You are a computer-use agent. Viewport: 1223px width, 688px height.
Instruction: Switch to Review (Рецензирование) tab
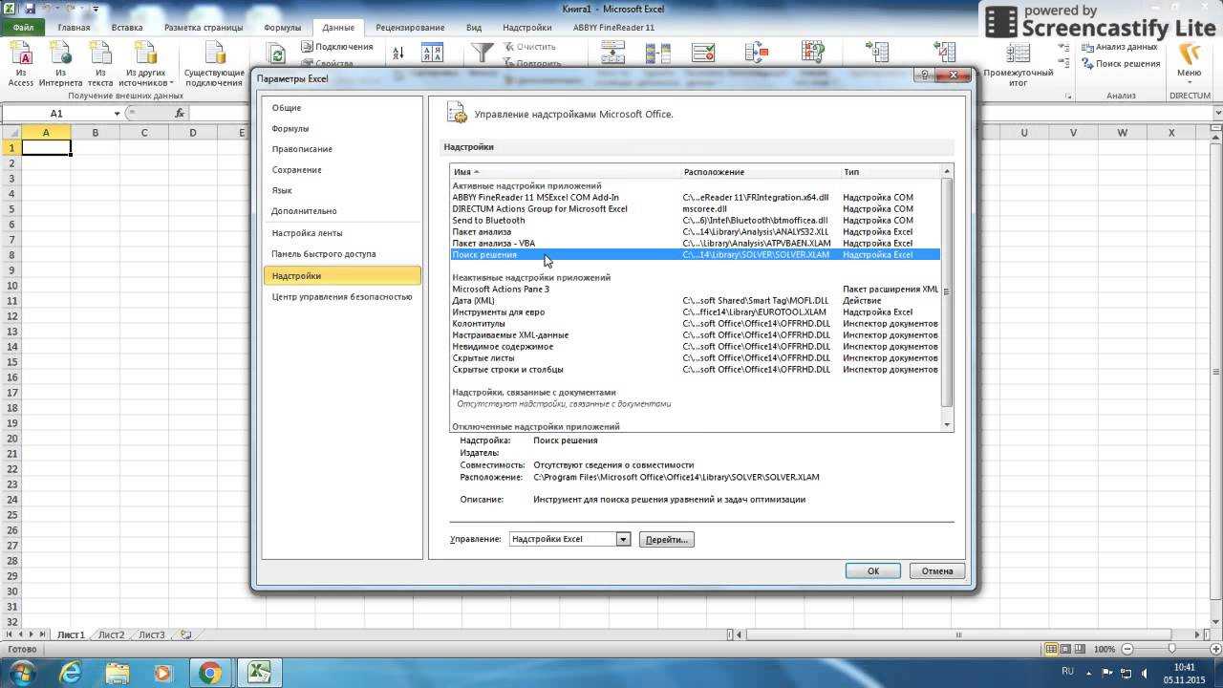pyautogui.click(x=410, y=28)
